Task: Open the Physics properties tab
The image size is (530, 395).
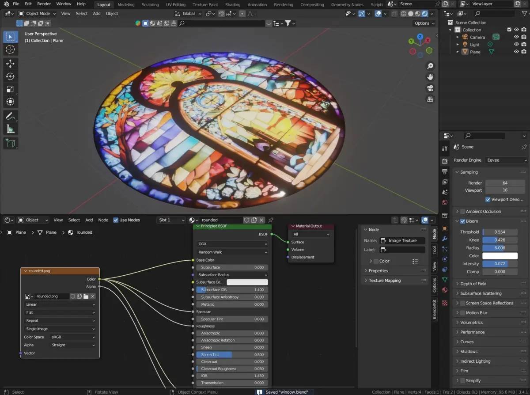Action: point(445,259)
